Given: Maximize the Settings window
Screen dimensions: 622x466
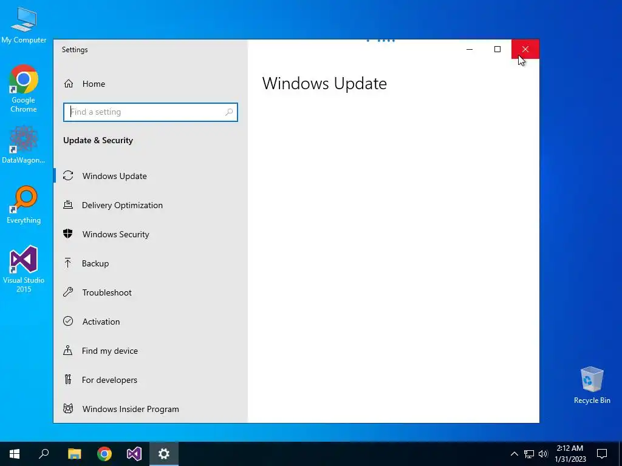Looking at the screenshot, I should point(497,49).
